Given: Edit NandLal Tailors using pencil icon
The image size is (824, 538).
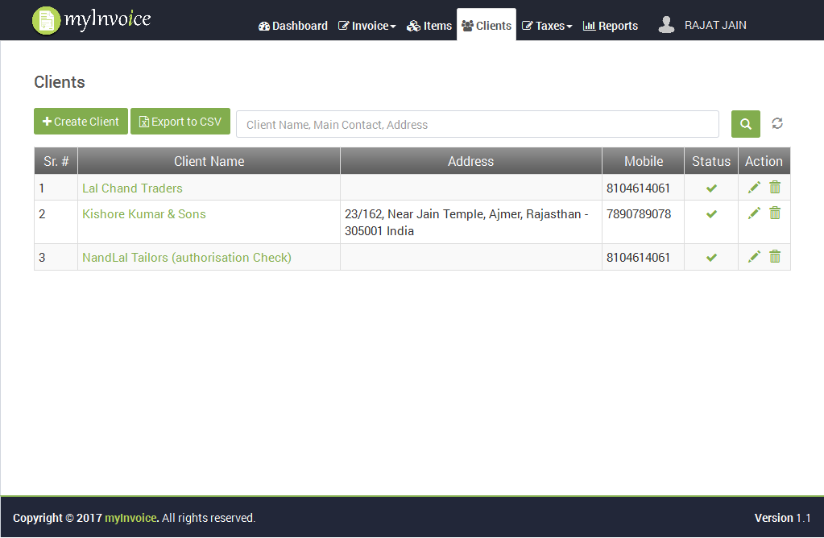Looking at the screenshot, I should coord(754,257).
